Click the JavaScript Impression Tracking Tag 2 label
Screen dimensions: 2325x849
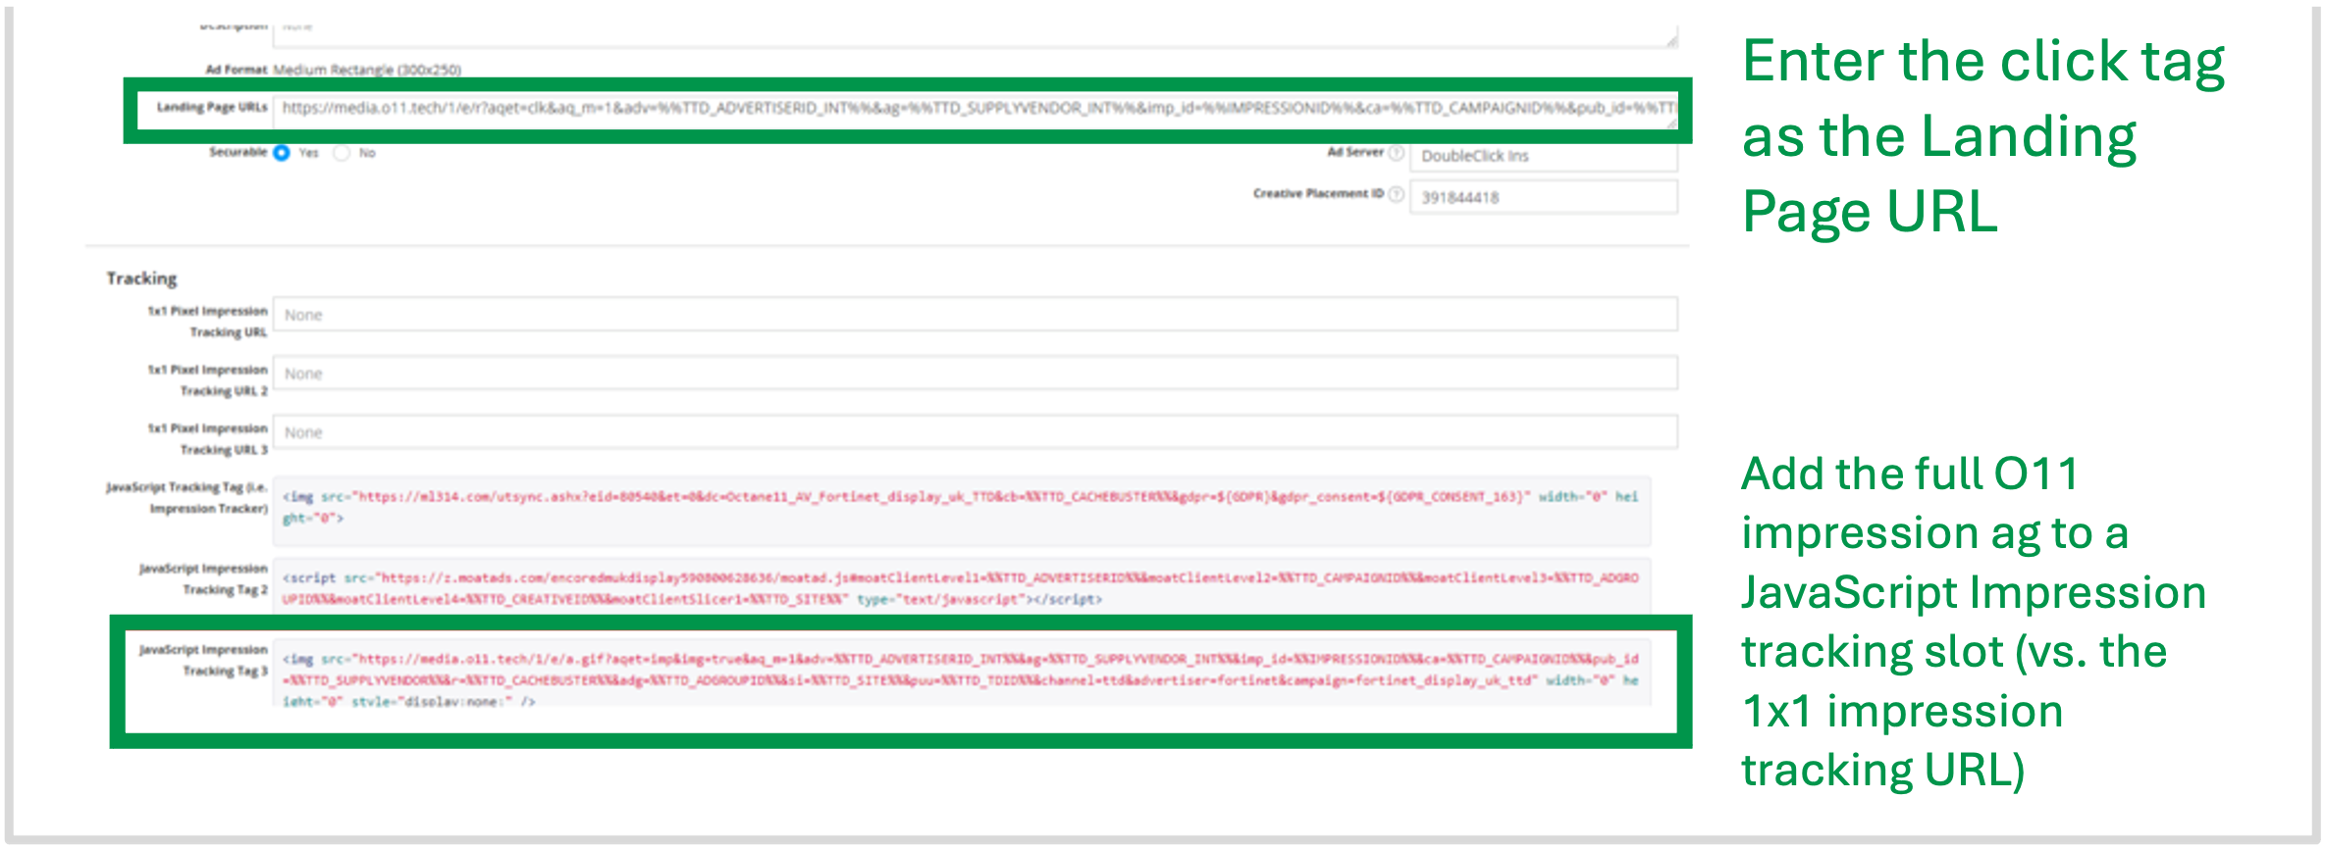pos(203,579)
